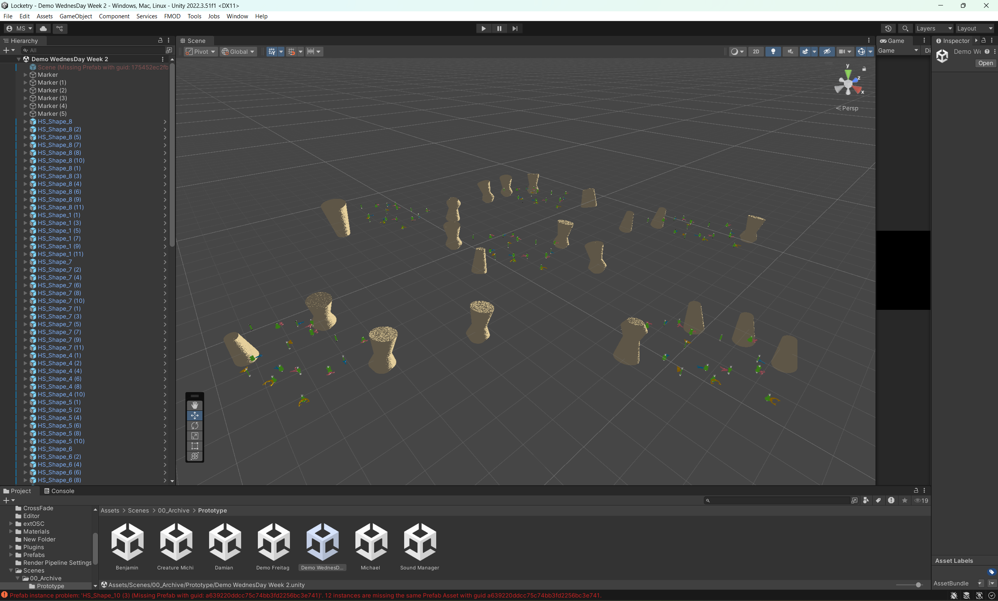The image size is (998, 601).
Task: Open Unity Version Control icon in toolbar
Action: (60, 28)
